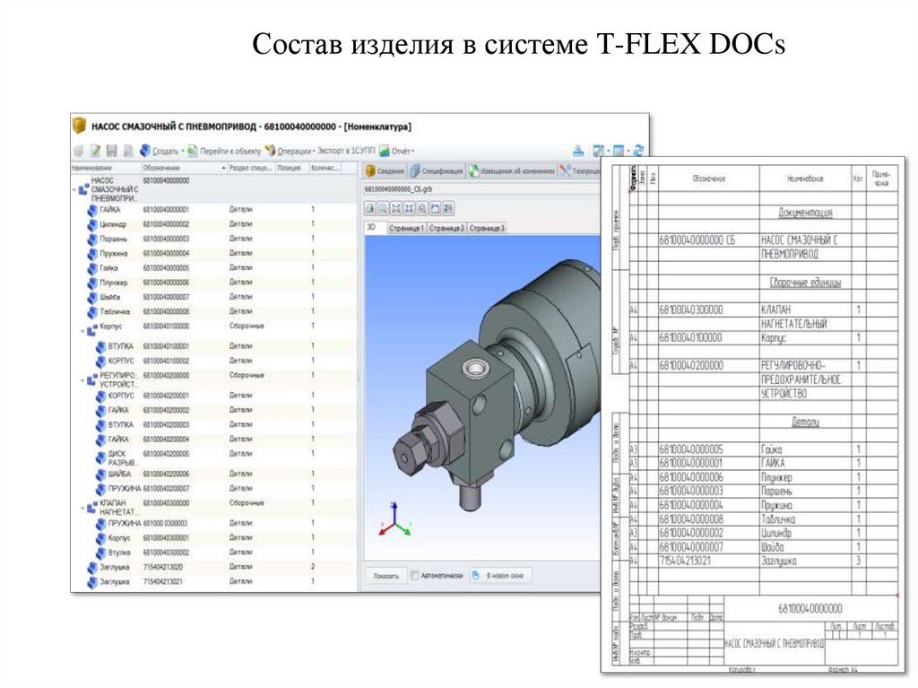Click the print icon in the main toolbar

pyautogui.click(x=578, y=151)
